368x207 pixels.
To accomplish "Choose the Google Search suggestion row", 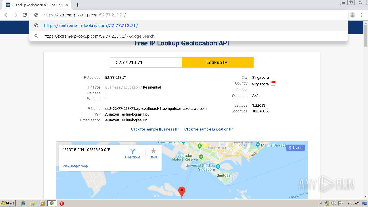I will click(188, 36).
